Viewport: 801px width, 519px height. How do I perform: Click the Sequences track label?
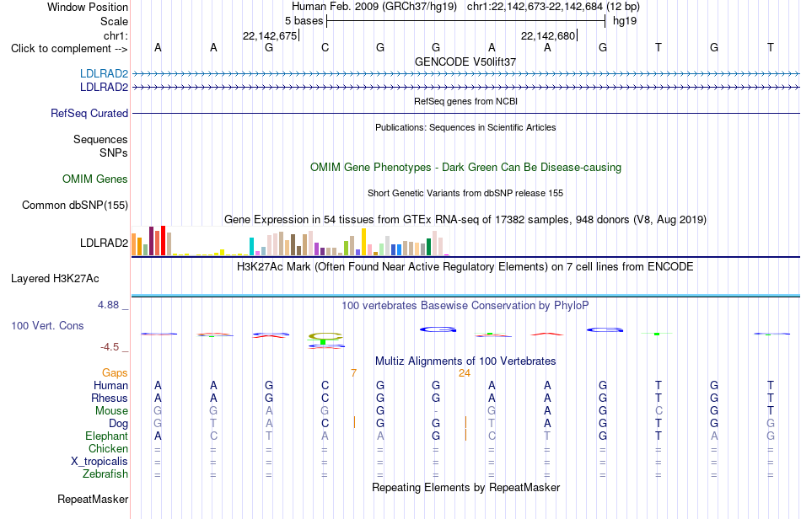(100, 139)
